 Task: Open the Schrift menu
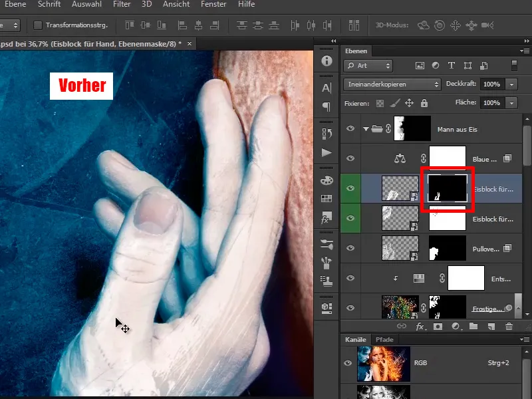[49, 4]
